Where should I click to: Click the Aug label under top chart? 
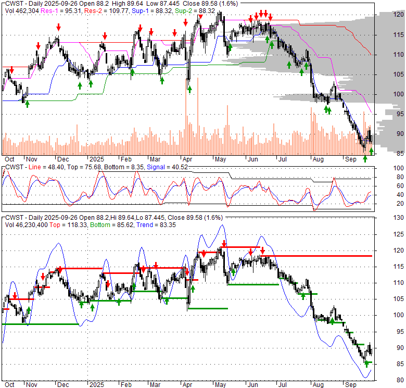point(318,159)
